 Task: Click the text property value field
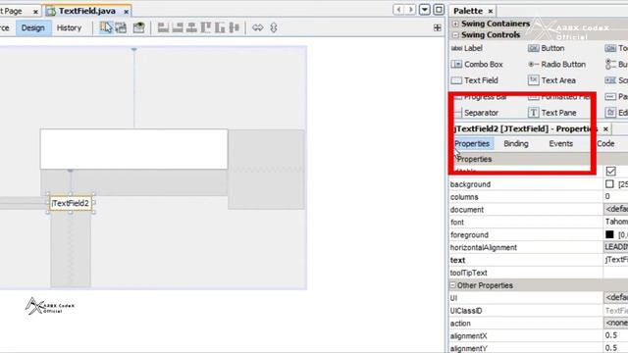616,260
